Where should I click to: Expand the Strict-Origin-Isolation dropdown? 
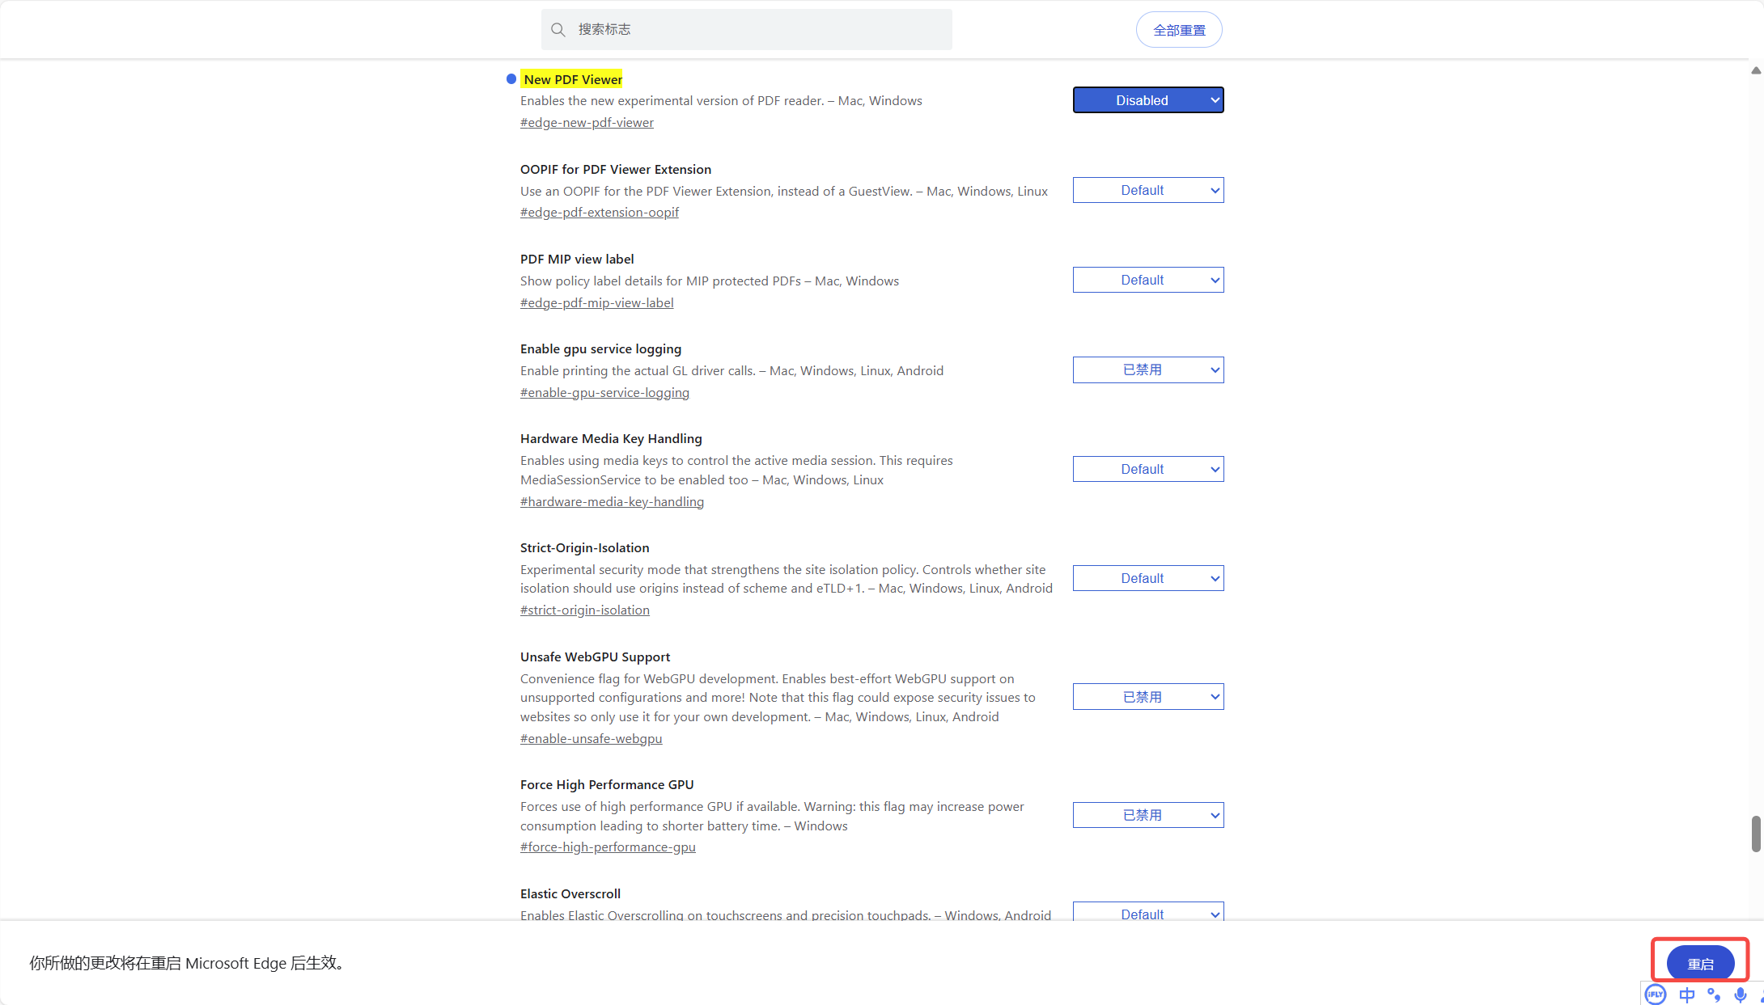pos(1147,578)
